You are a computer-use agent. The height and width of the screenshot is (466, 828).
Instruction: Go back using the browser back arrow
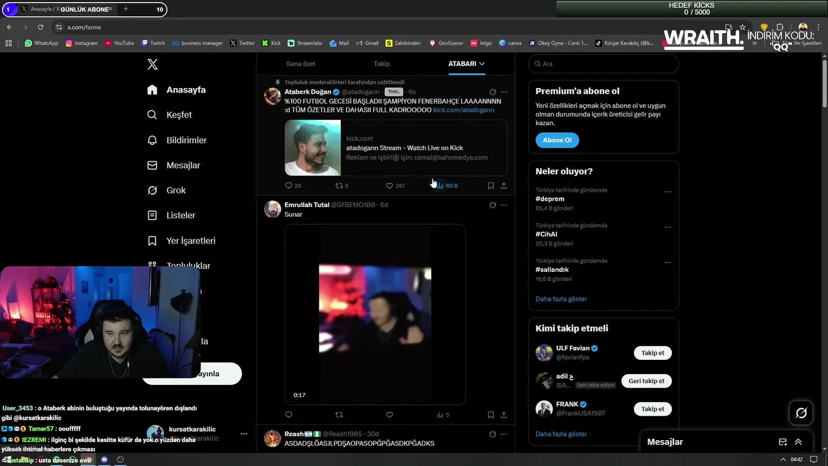click(10, 27)
